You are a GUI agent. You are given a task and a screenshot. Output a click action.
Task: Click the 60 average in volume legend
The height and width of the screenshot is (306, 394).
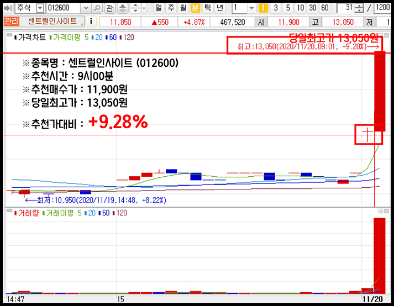(x=104, y=213)
